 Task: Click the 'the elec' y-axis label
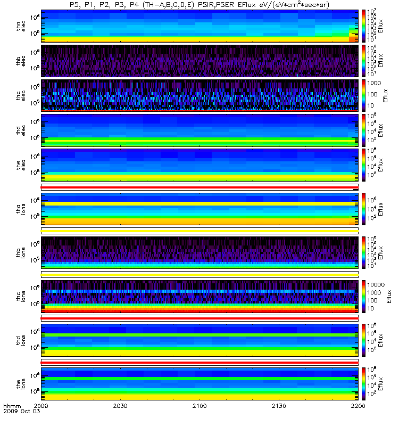(21, 165)
